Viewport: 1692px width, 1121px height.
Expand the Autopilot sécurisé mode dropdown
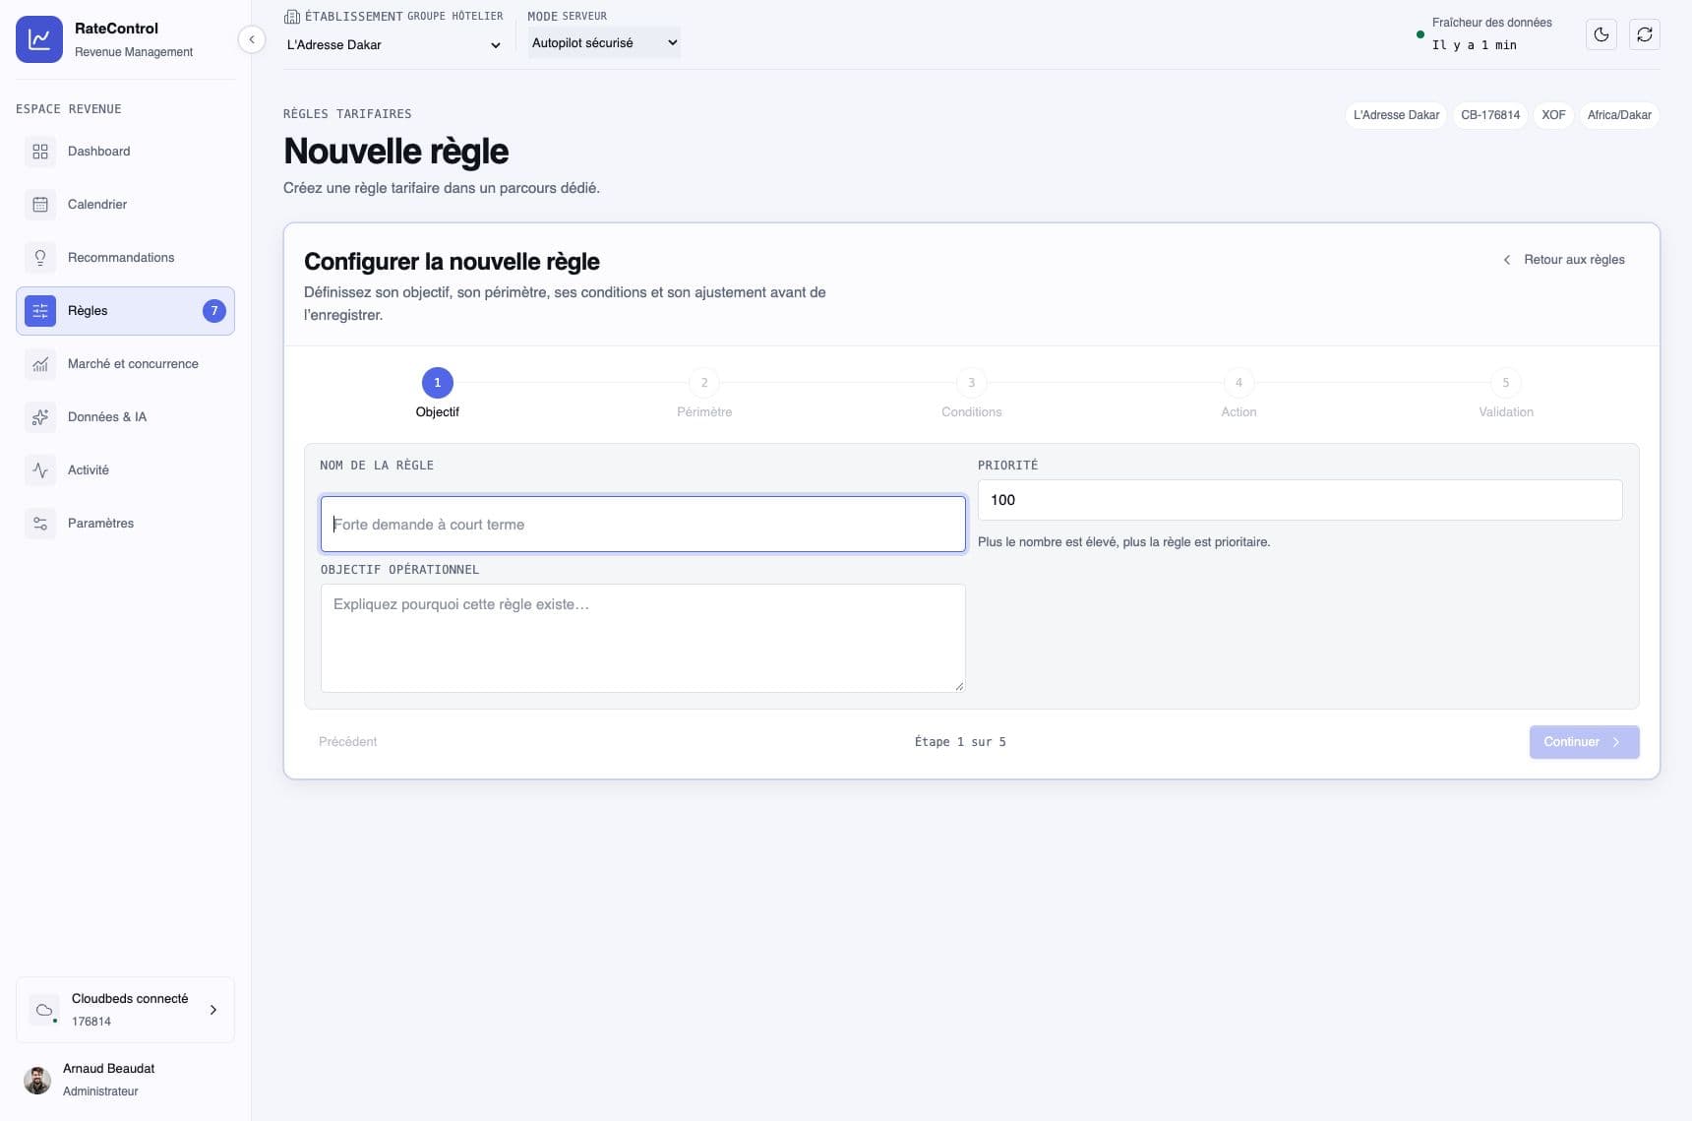point(604,42)
